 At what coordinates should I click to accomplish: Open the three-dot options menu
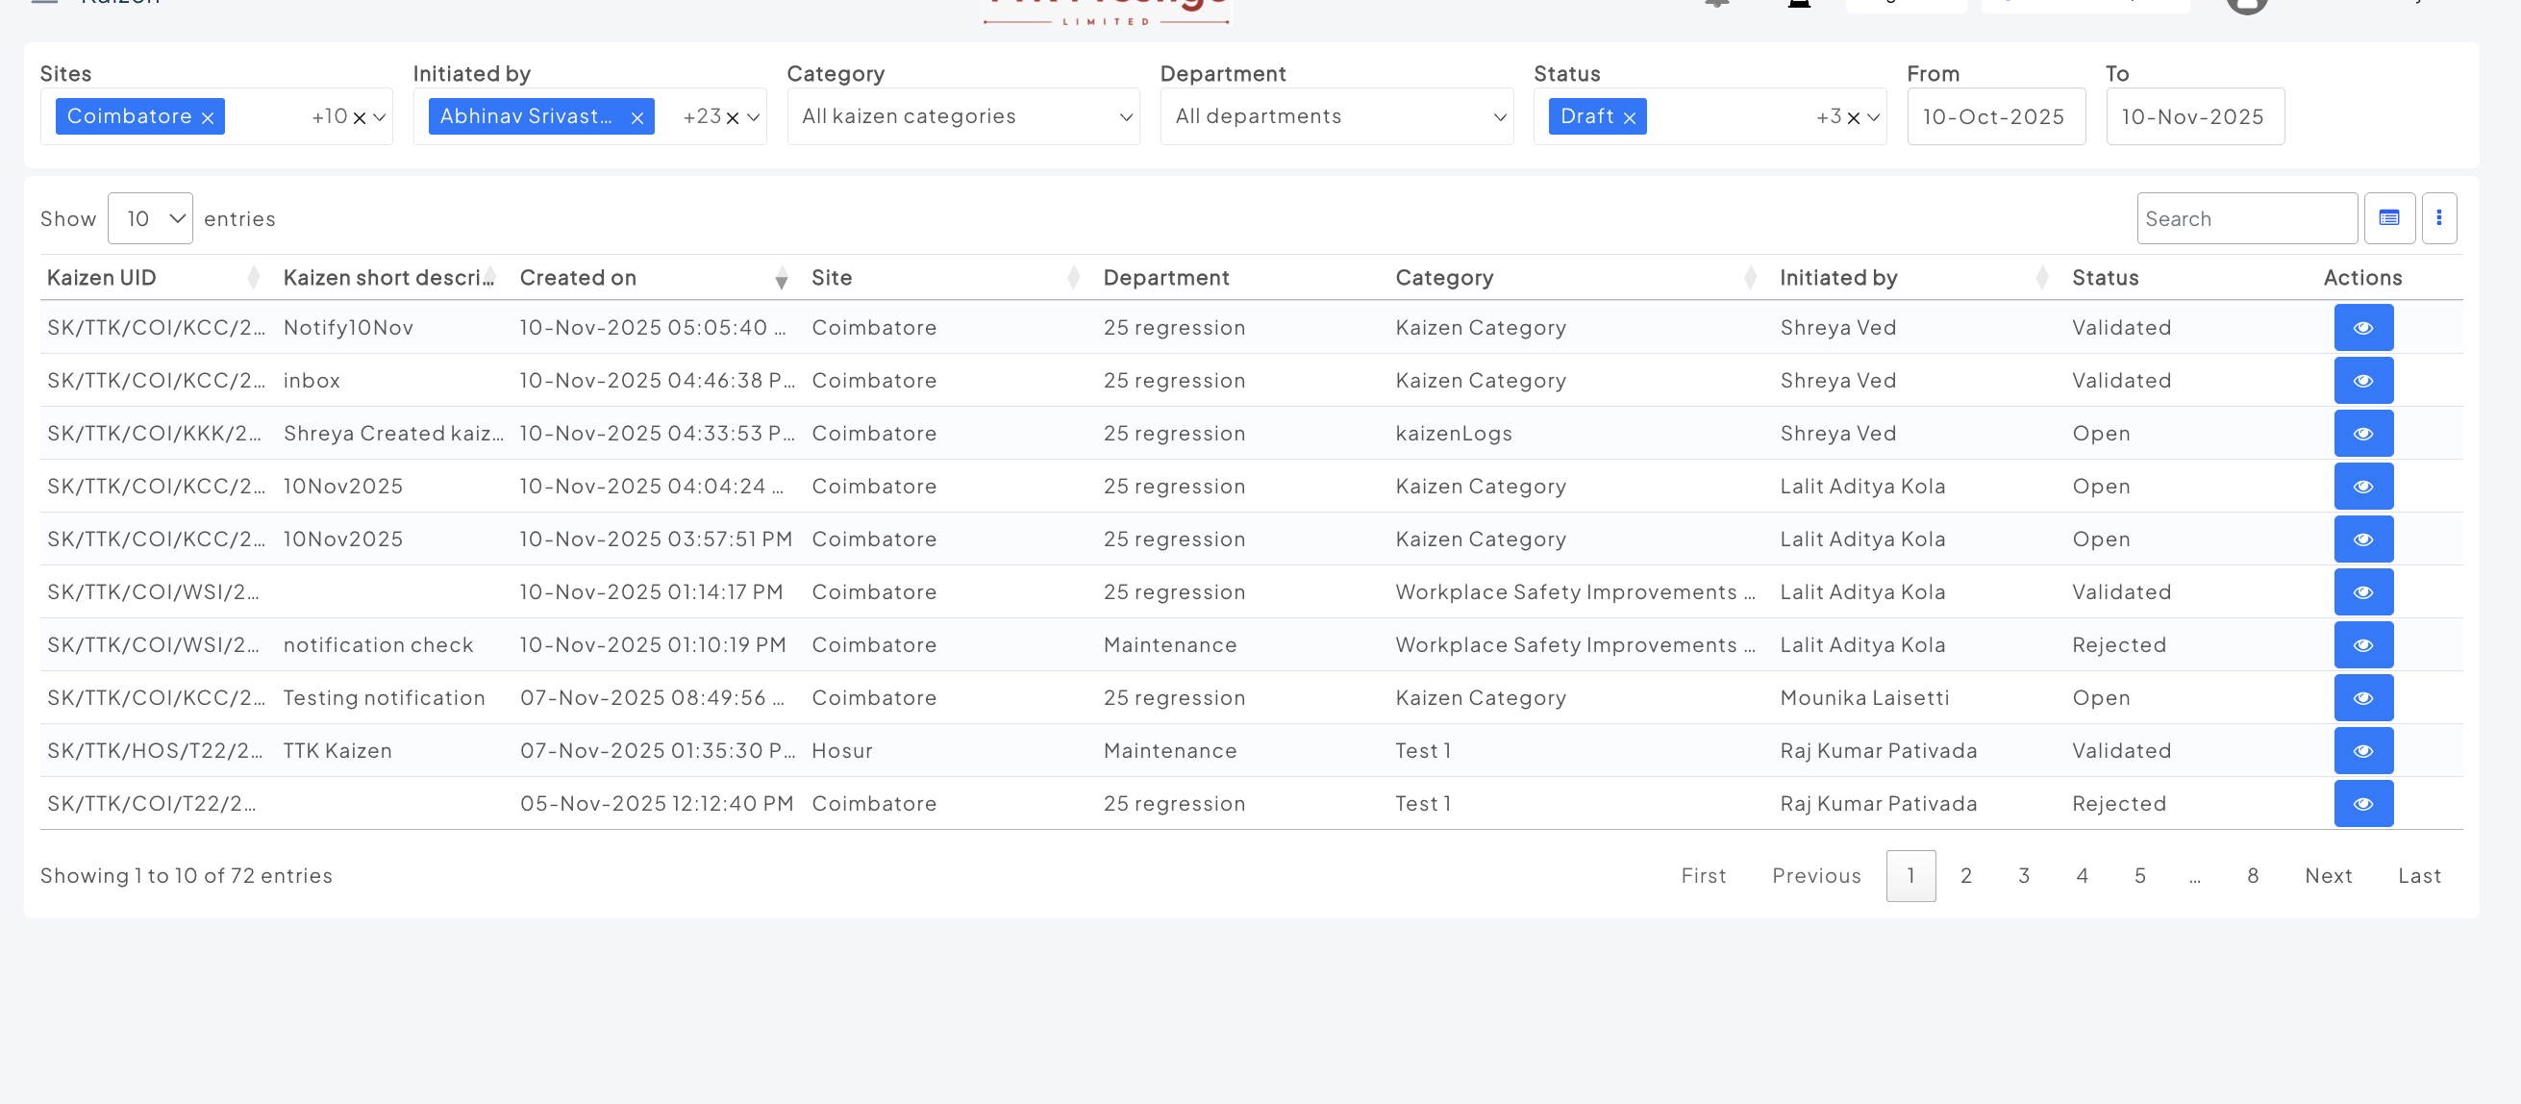pos(2438,218)
